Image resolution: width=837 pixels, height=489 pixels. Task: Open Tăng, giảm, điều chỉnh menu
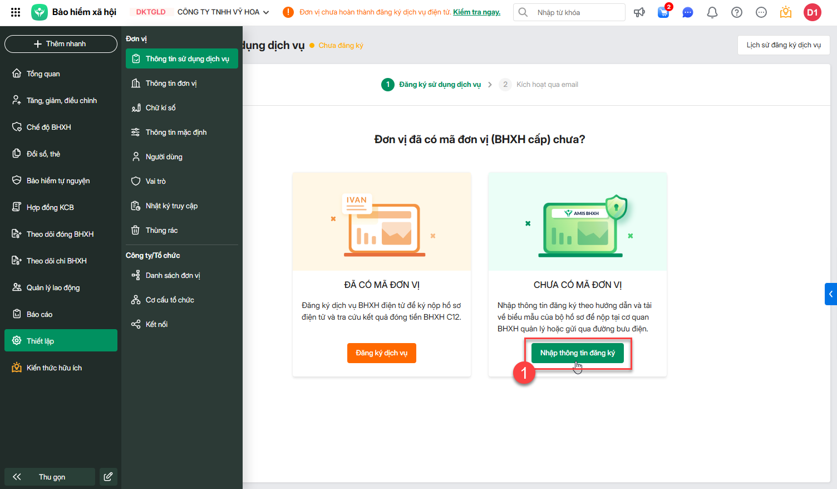(x=61, y=100)
